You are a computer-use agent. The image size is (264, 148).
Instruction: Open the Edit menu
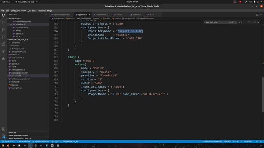click(x=7, y=10)
